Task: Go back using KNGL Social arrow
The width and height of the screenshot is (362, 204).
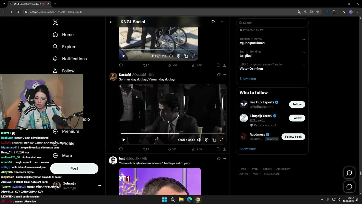Action: click(x=111, y=22)
